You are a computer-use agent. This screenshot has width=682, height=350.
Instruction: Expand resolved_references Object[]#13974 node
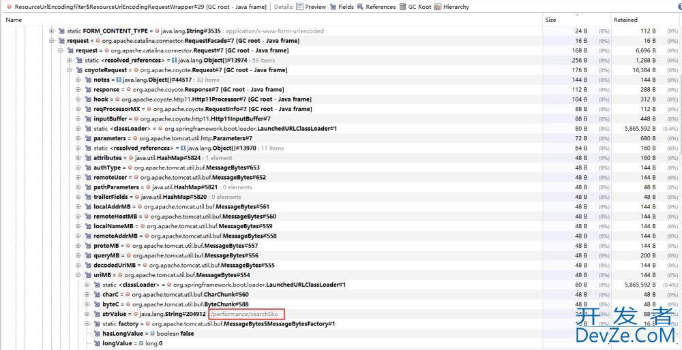[x=70, y=61]
